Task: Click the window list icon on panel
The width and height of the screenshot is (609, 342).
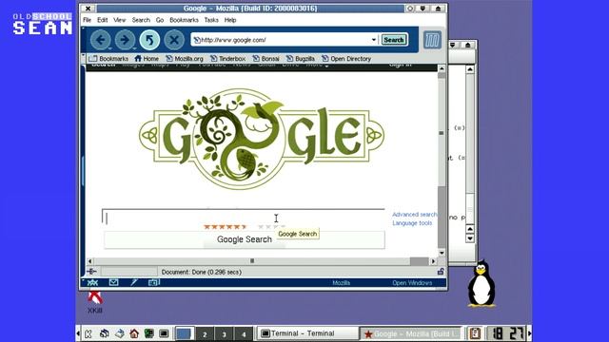Action: [104, 333]
